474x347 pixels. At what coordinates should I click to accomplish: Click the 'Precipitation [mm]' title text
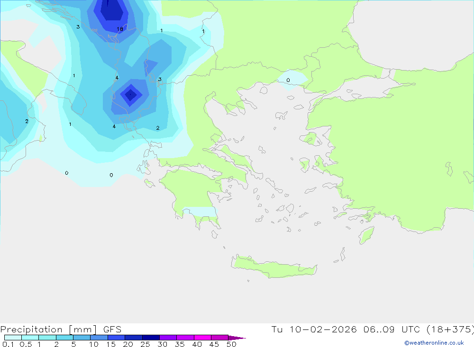(49, 329)
